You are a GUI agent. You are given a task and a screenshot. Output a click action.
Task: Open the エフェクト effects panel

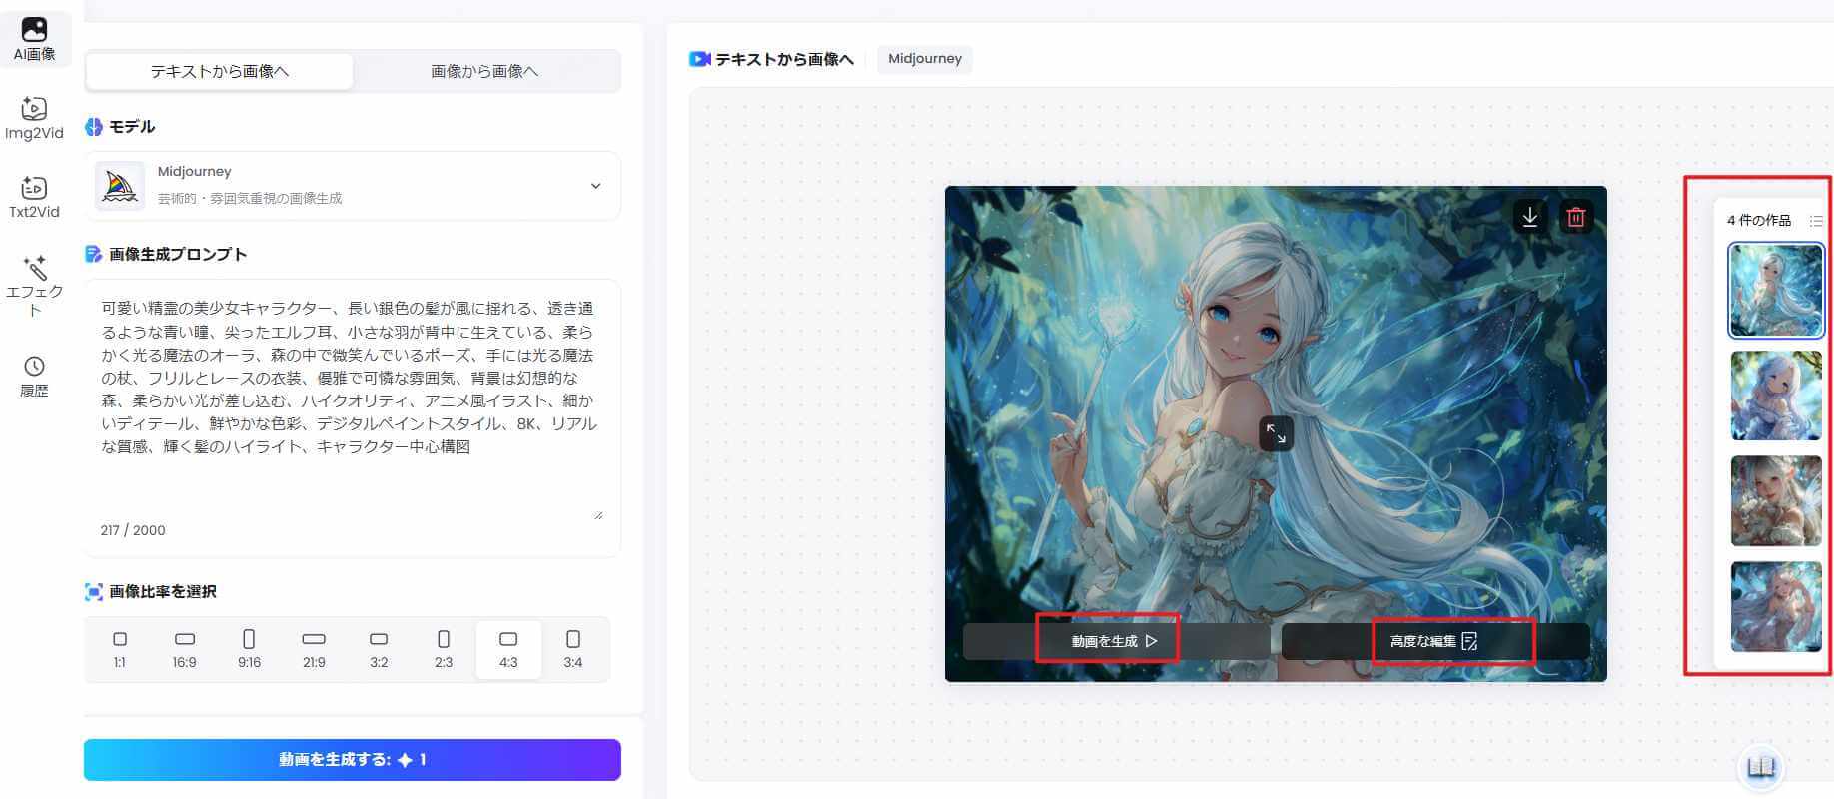[34, 285]
